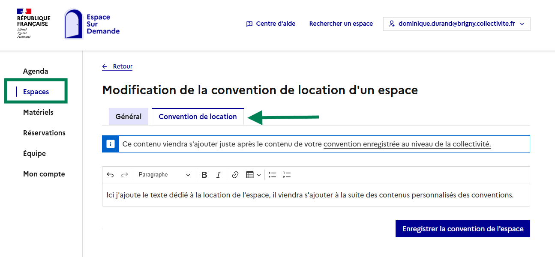Open the dominique.durand account menu
This screenshot has width=555, height=257.
(x=456, y=24)
